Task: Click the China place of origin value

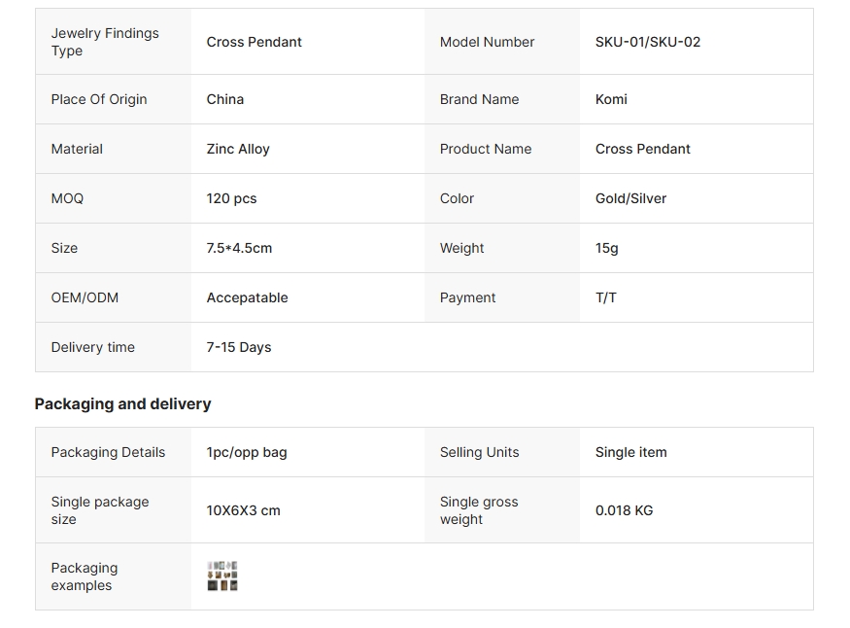Action: point(224,99)
